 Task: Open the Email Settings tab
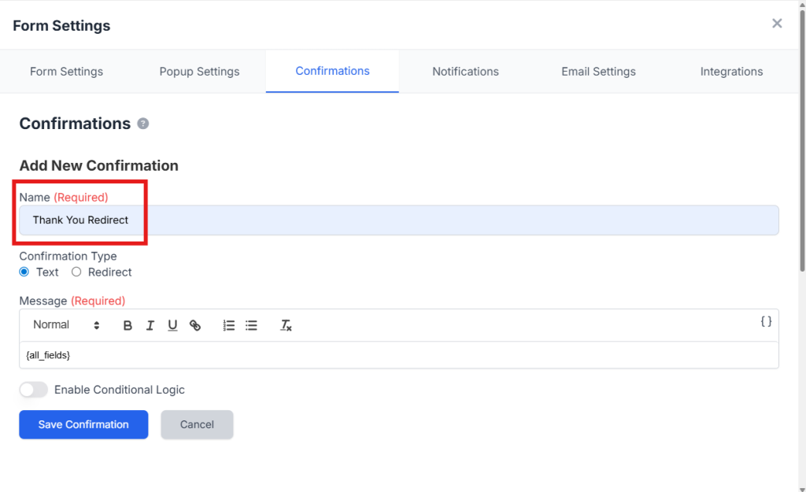pyautogui.click(x=598, y=72)
